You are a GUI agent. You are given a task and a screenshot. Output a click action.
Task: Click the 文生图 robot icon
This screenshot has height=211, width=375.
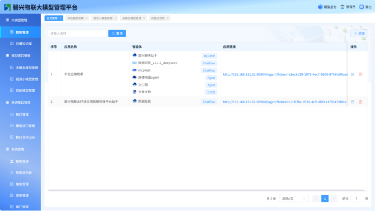(134, 84)
